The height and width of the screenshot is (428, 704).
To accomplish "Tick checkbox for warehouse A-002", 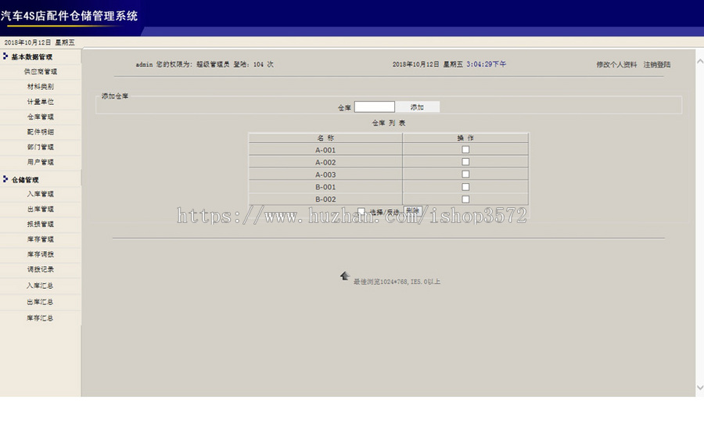I will tap(465, 162).
